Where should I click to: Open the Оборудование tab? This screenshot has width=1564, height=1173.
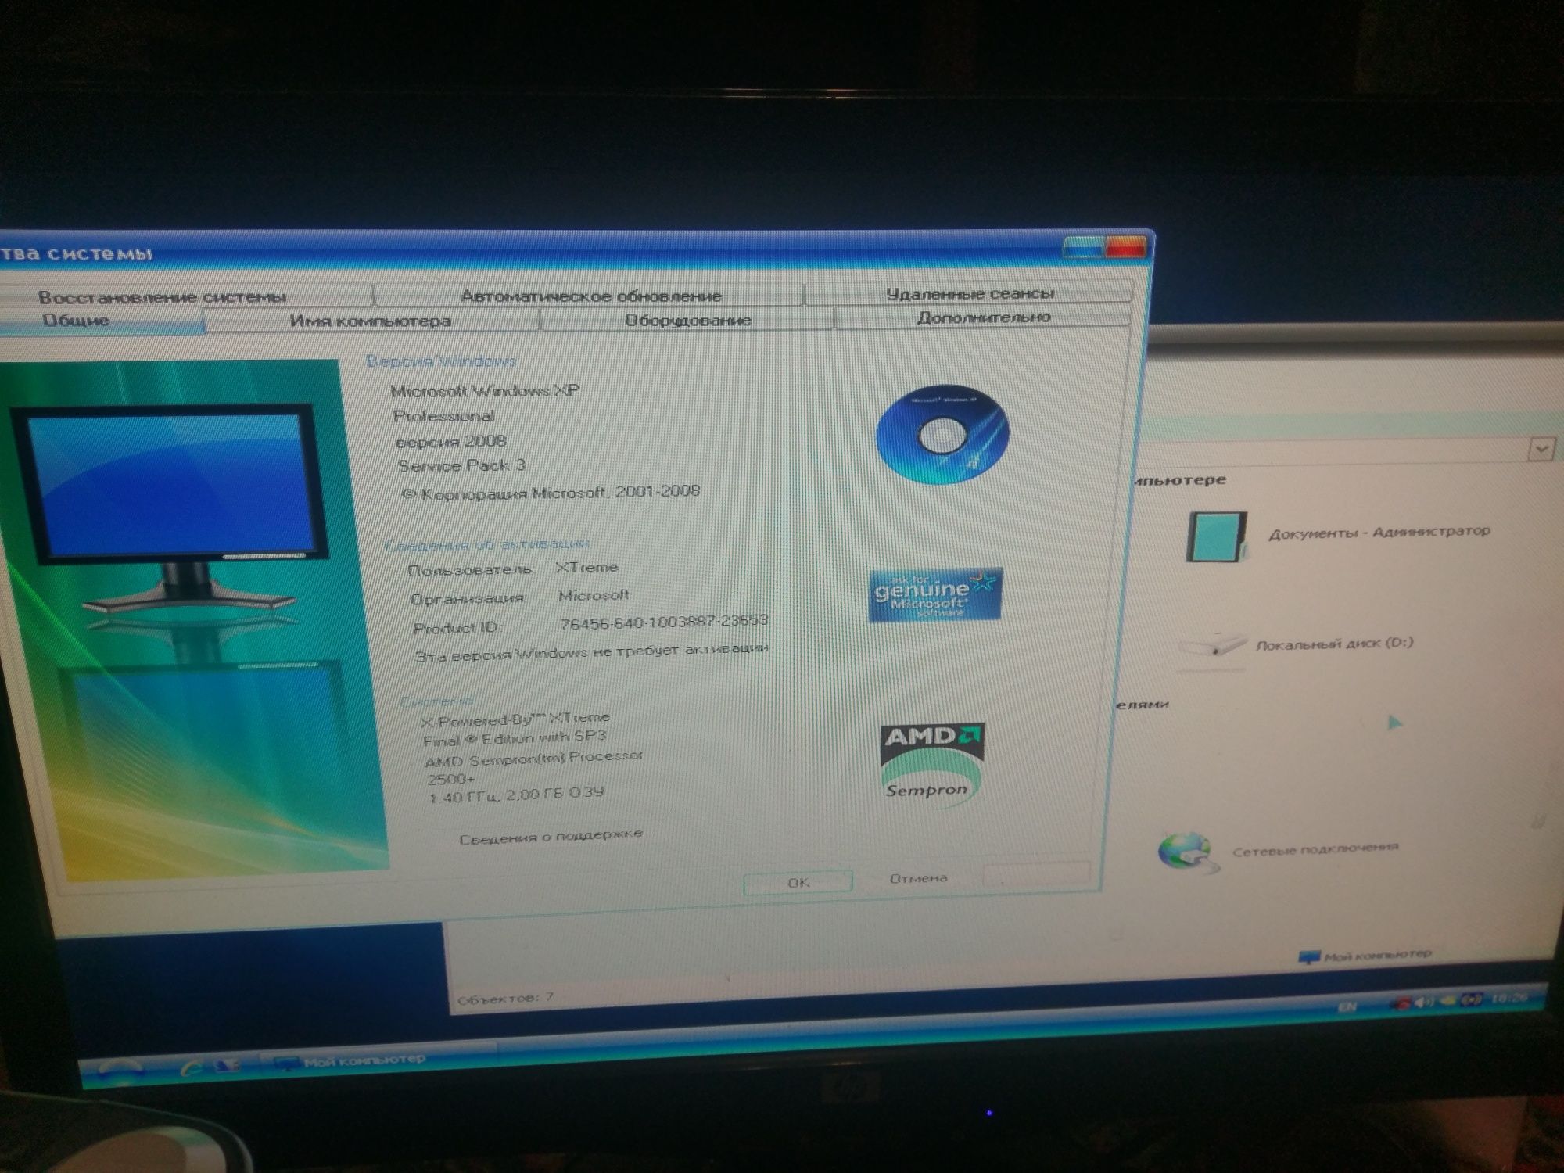[x=687, y=320]
